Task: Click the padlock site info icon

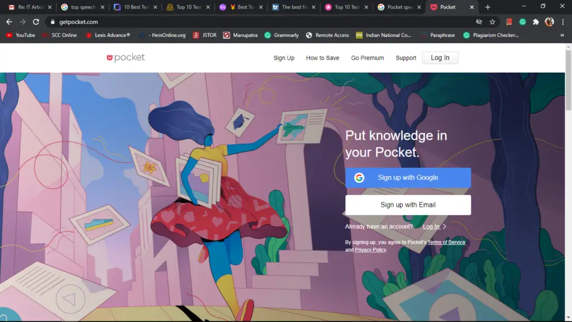Action: click(53, 22)
